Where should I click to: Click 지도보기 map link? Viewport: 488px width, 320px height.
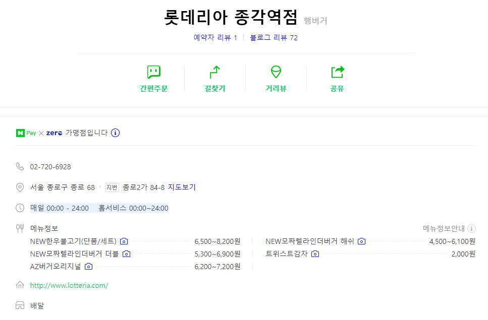[x=182, y=187]
